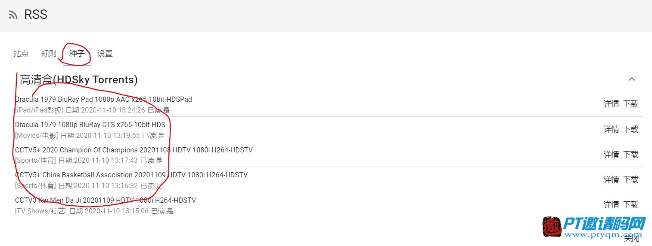Click the 关闭 button at bottom right
Image resolution: width=652 pixels, height=246 pixels.
pyautogui.click(x=632, y=238)
